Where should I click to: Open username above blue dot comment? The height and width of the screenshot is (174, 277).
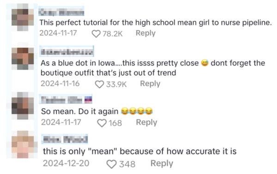[x=66, y=51]
